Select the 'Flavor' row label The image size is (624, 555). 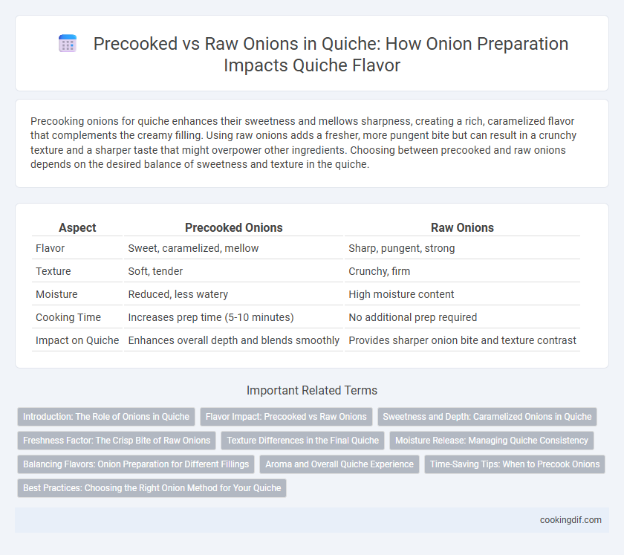(51, 248)
